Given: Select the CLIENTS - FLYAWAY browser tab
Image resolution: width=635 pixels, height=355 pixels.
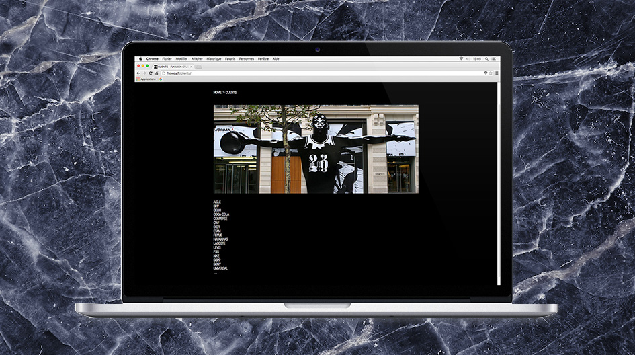Looking at the screenshot, I should coord(173,67).
